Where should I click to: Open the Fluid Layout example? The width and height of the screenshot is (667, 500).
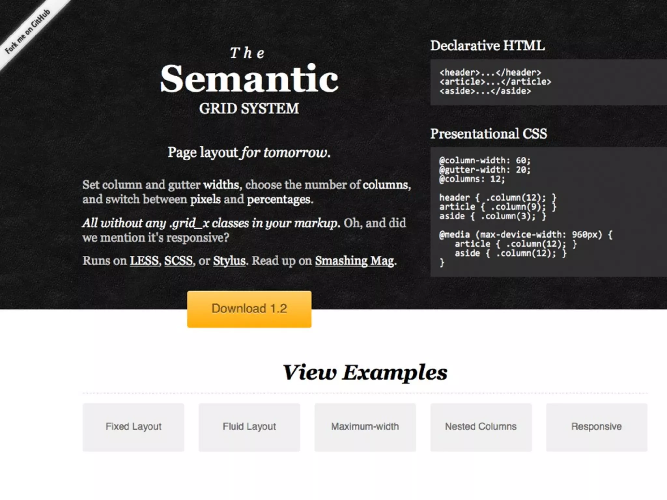[x=249, y=427]
